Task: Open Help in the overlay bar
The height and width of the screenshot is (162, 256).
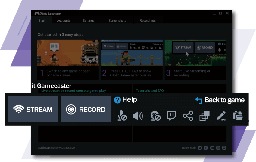Action: pos(126,100)
